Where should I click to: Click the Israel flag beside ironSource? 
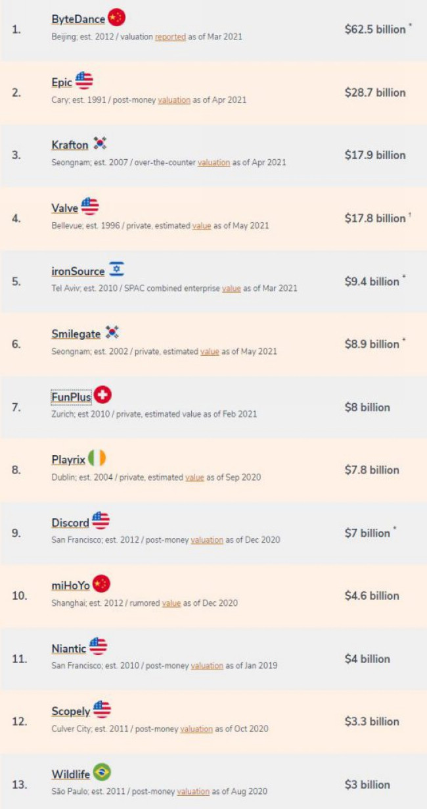[x=116, y=270]
